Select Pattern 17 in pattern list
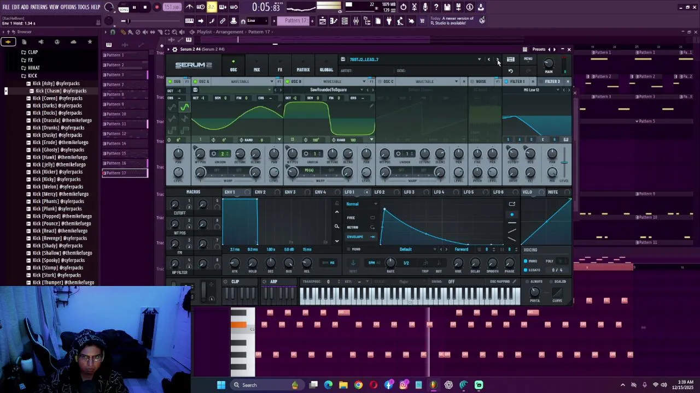This screenshot has width=700, height=393. (x=125, y=173)
